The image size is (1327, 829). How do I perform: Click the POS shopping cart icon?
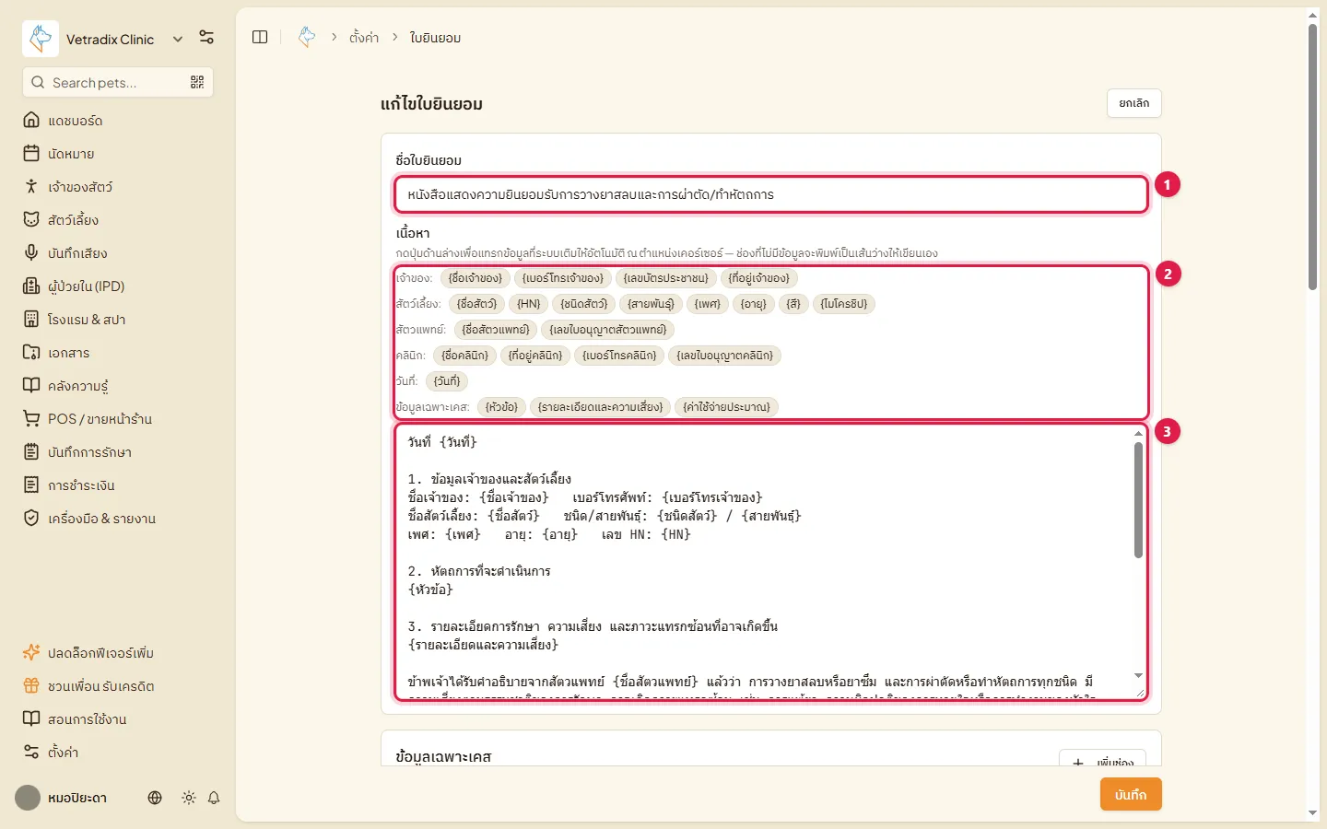pos(31,419)
